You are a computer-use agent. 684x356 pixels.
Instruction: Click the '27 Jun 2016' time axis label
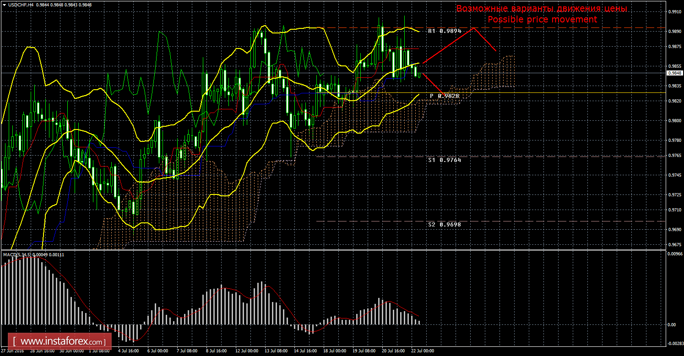tap(11, 351)
